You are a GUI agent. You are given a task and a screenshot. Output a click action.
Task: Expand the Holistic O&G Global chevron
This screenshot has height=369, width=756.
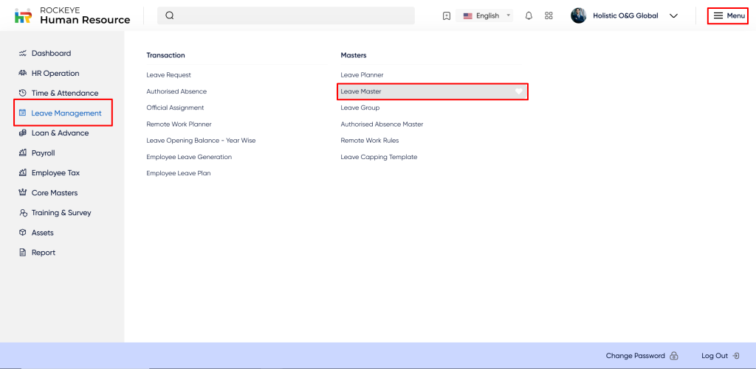point(673,15)
